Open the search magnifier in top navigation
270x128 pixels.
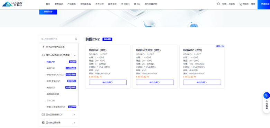(218, 4)
